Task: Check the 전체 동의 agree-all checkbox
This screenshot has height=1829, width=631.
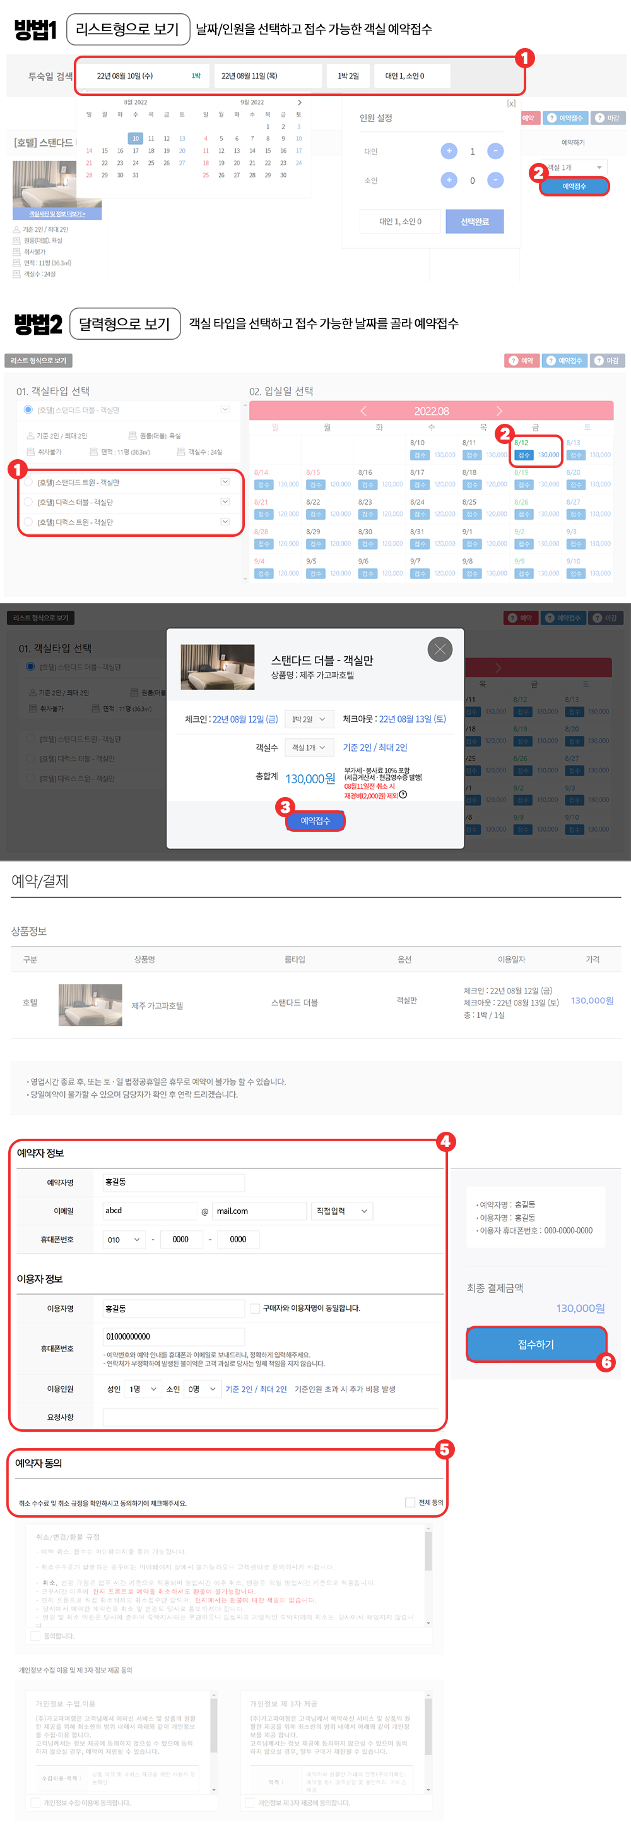Action: 410,1502
